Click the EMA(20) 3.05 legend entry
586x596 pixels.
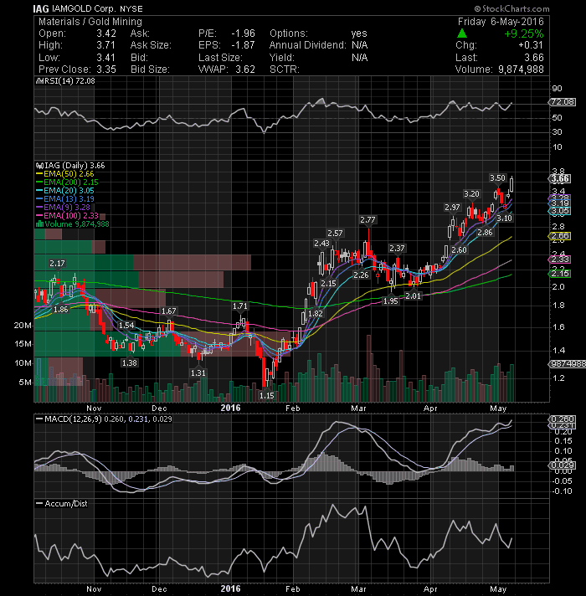coord(69,190)
